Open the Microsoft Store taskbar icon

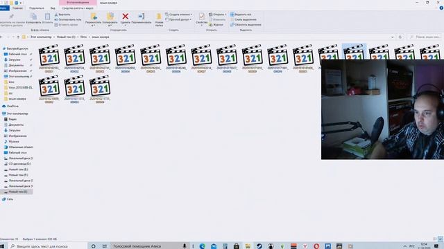[x=237, y=246]
